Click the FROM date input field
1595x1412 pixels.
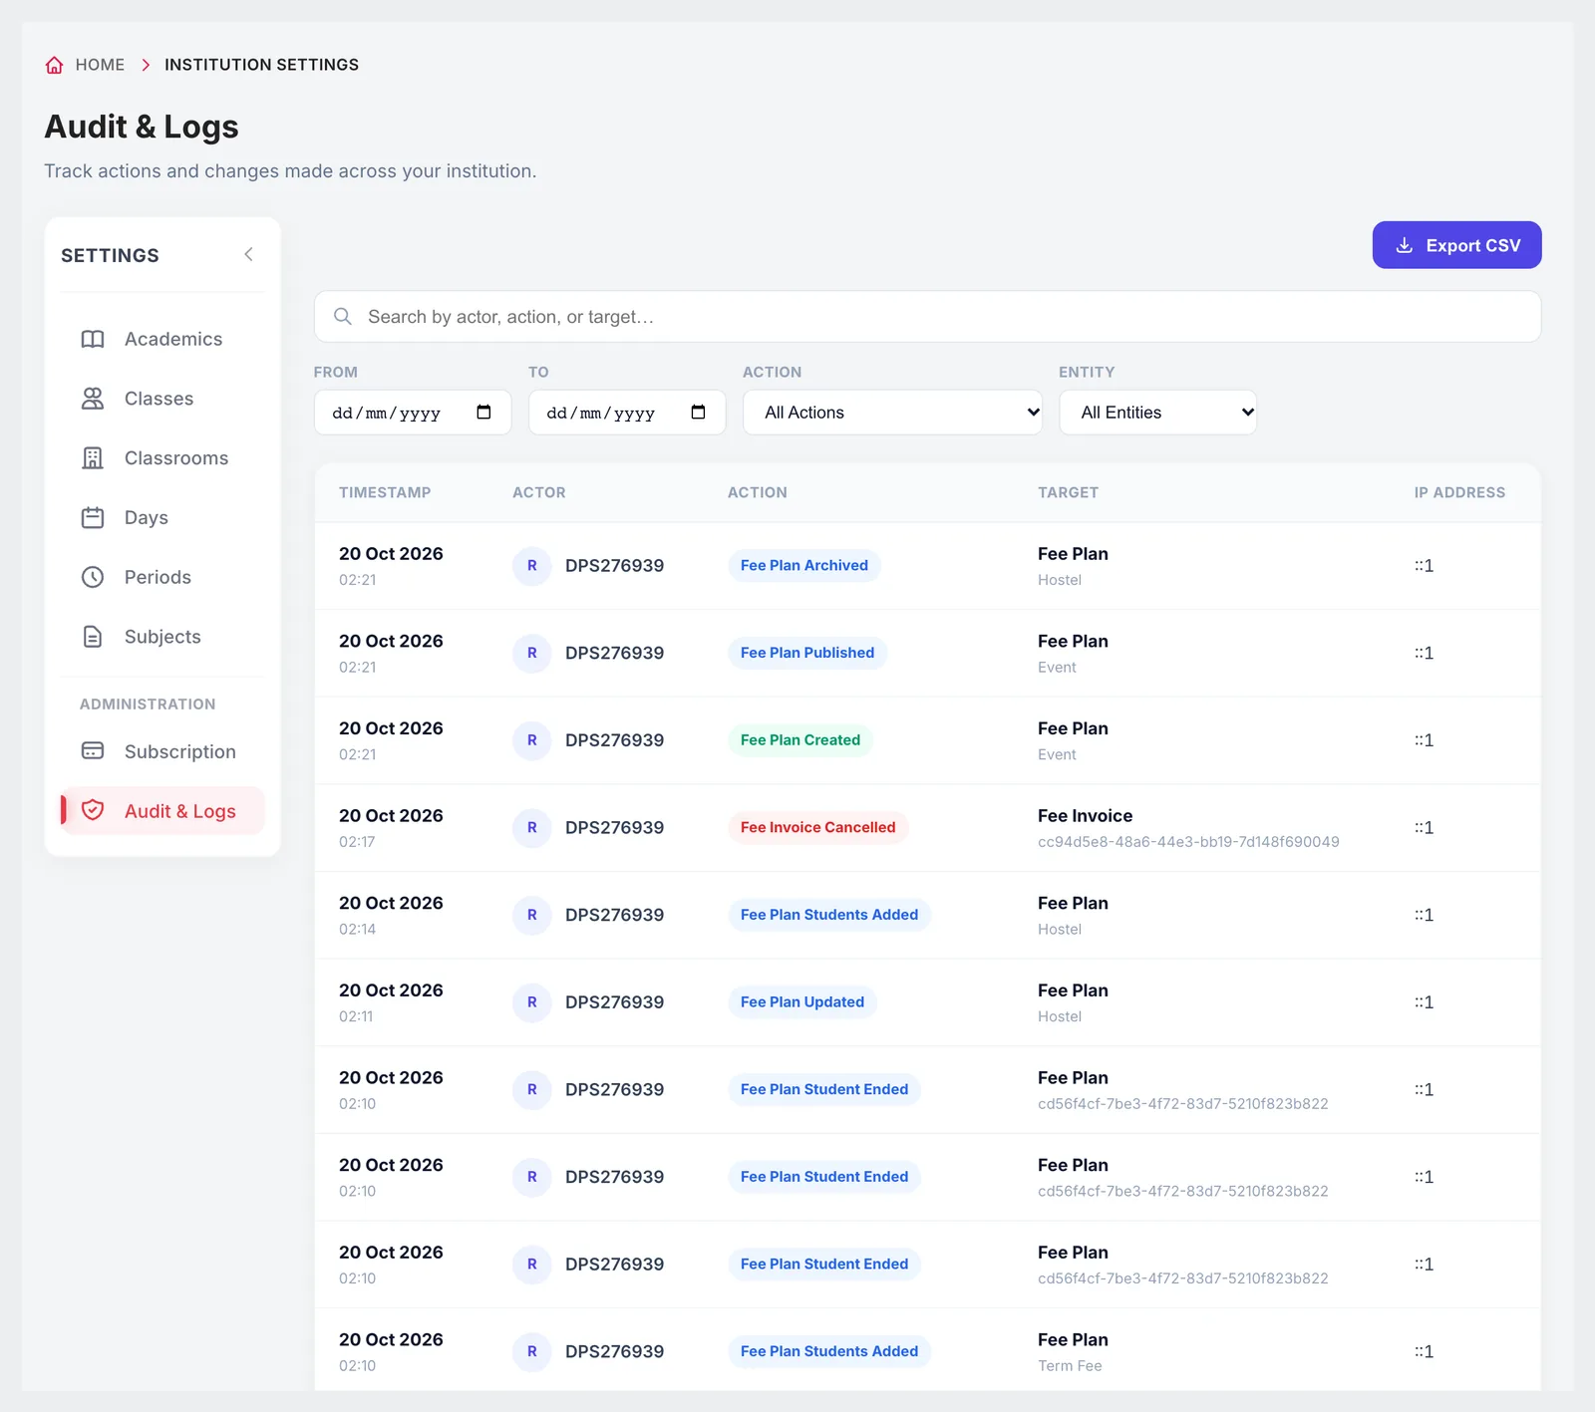413,413
